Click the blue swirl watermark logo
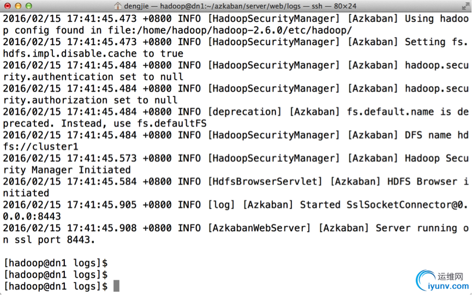This screenshot has width=472, height=295. (425, 280)
